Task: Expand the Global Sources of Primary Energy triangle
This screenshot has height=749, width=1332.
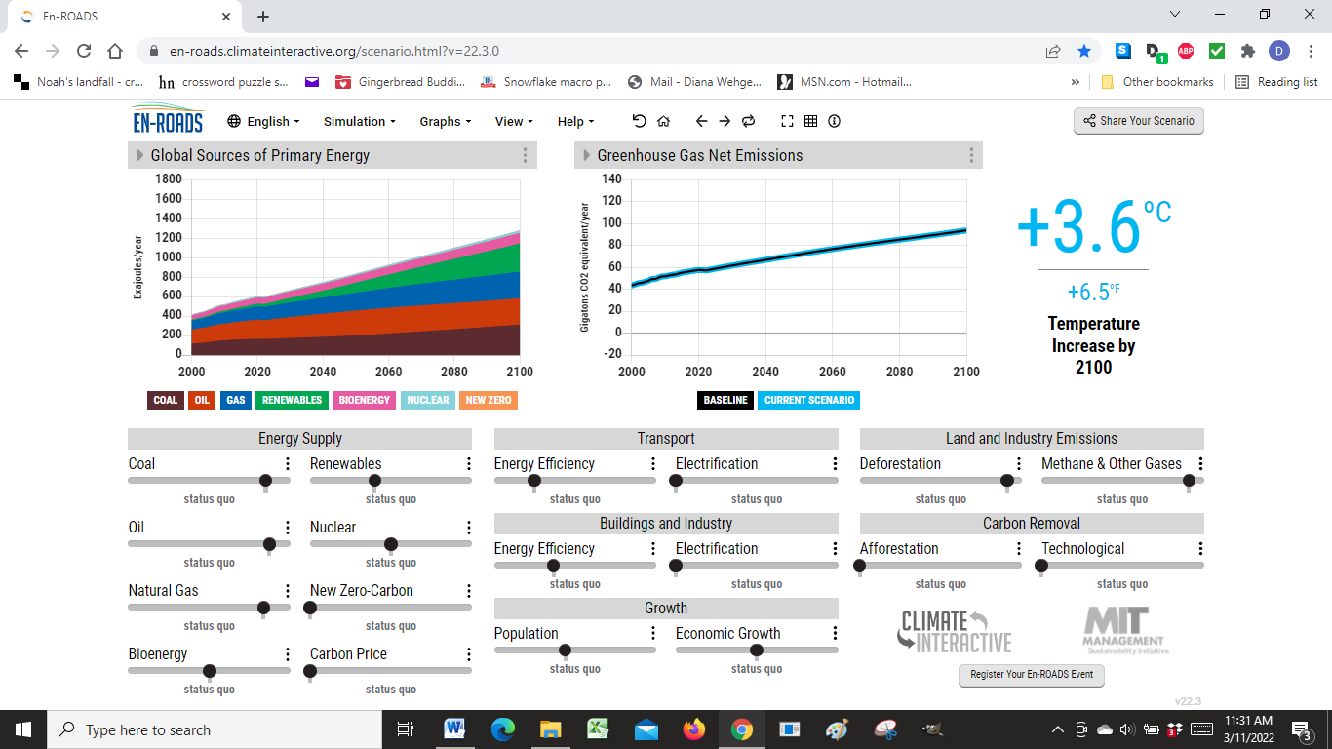Action: (140, 155)
